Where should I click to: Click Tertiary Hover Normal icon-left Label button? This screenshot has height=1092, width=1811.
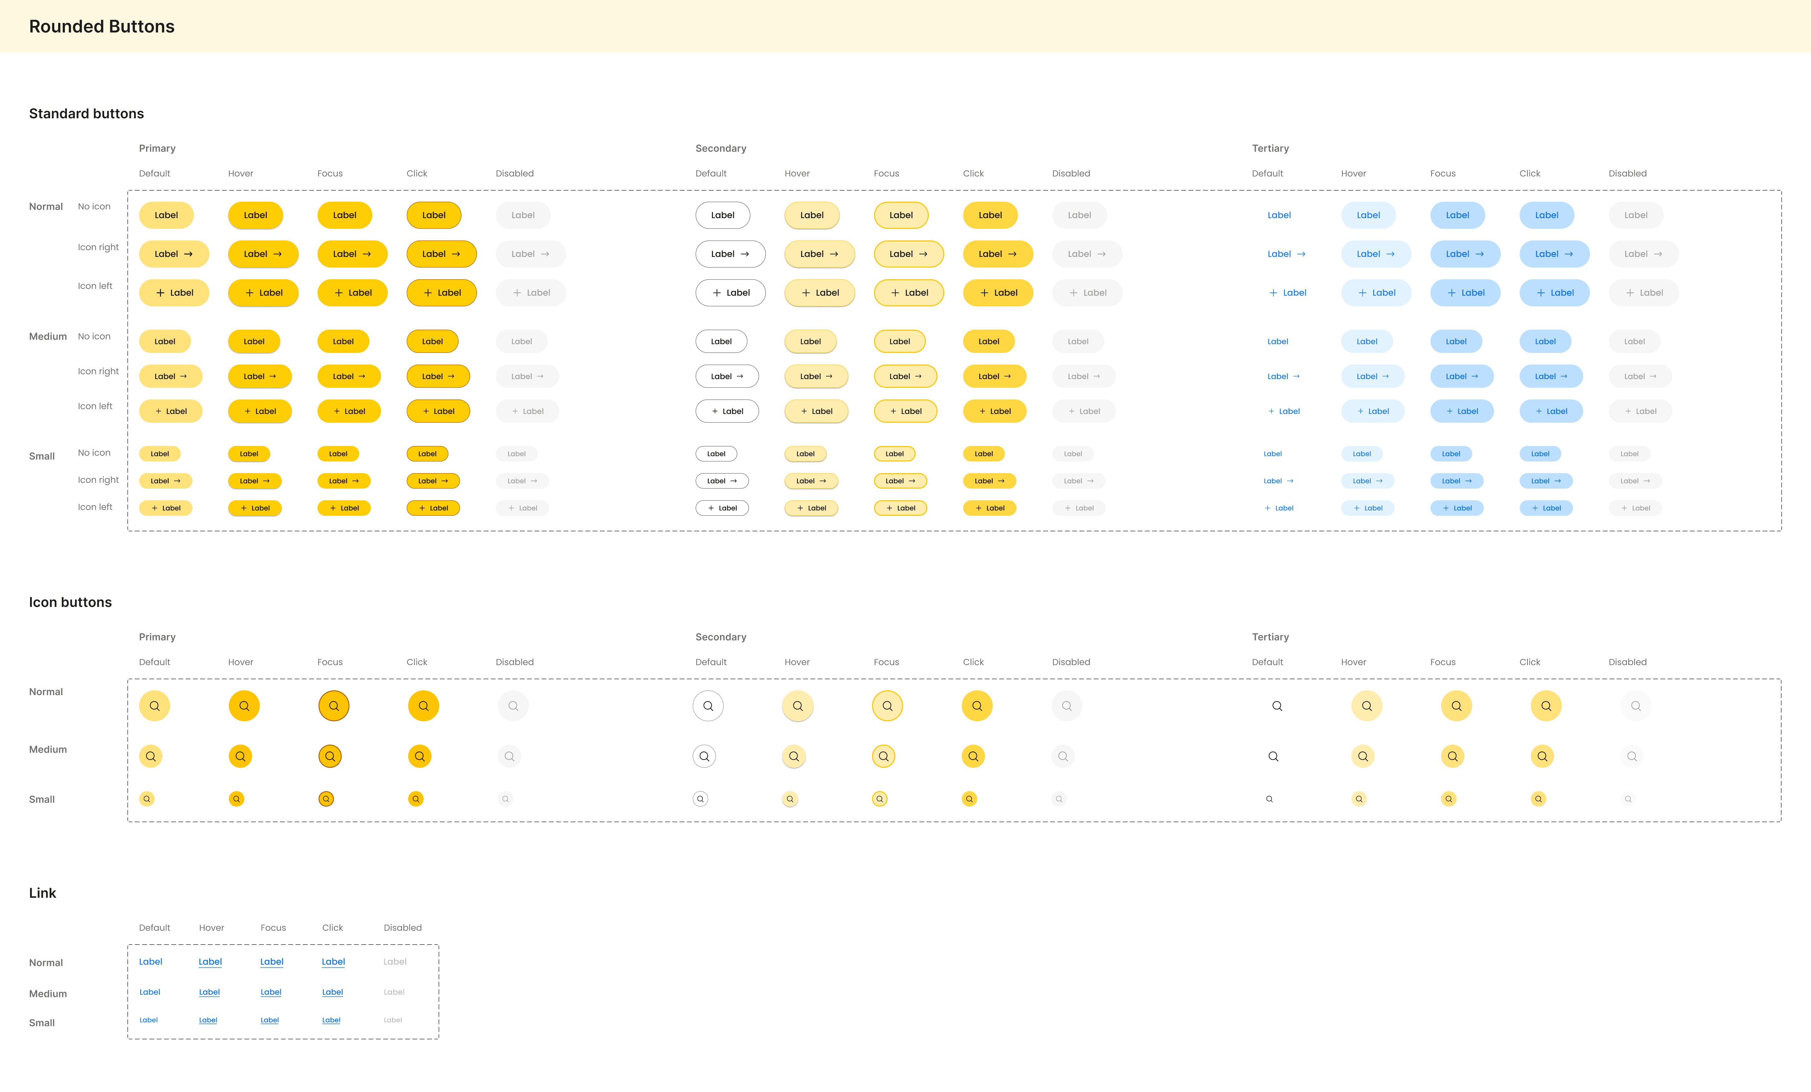pyautogui.click(x=1376, y=292)
